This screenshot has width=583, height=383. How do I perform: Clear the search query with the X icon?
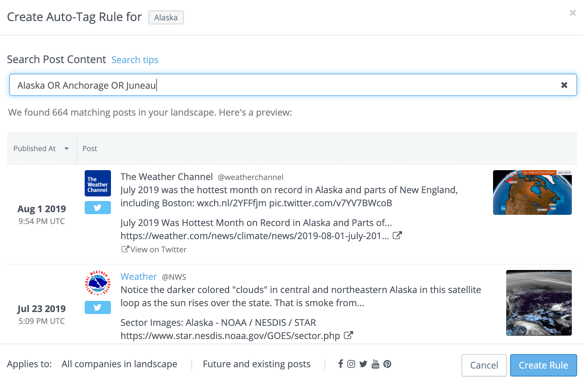pos(564,85)
